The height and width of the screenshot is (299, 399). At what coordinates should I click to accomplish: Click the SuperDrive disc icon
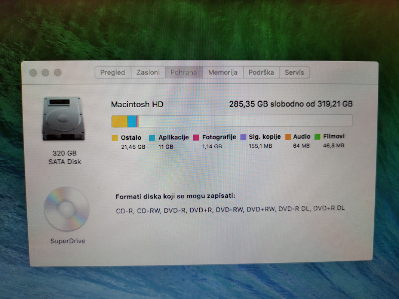point(67,209)
